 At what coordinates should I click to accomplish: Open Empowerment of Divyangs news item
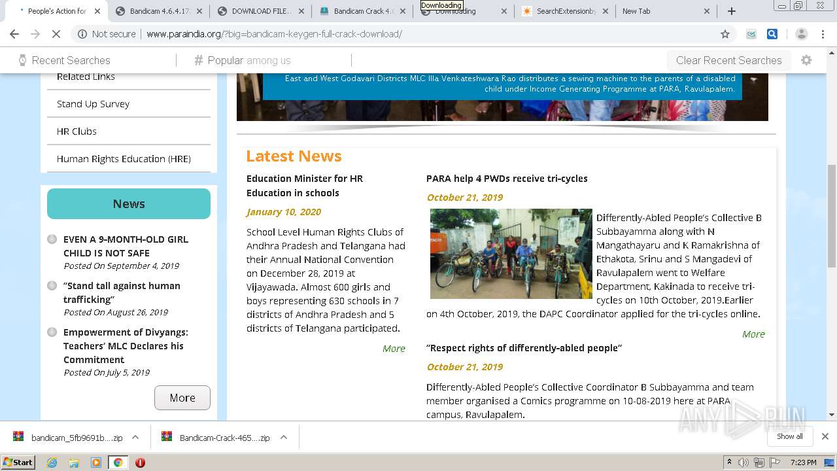tap(126, 346)
